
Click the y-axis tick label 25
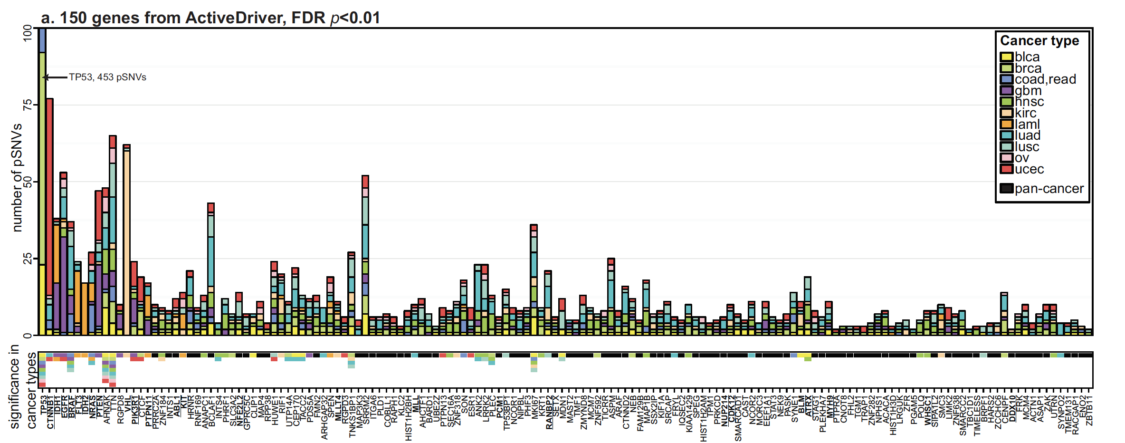28,259
